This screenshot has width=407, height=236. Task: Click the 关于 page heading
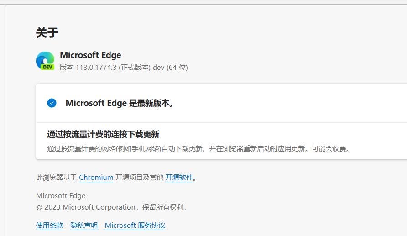[47, 33]
